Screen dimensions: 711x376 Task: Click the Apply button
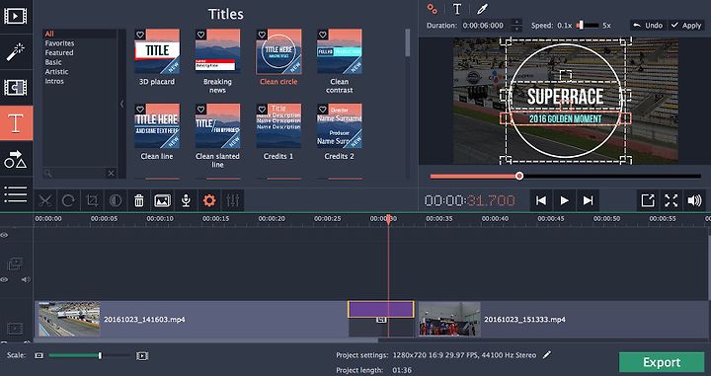pos(686,26)
